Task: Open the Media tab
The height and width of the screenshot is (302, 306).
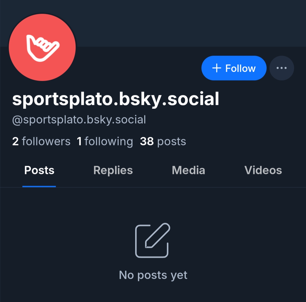Action: coord(188,170)
